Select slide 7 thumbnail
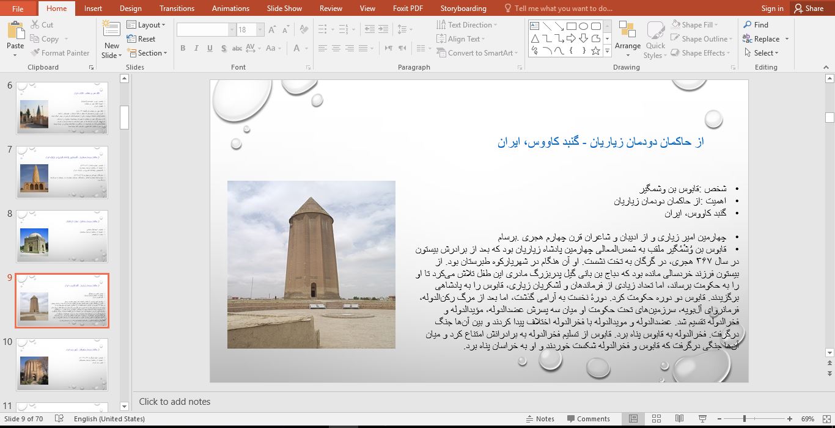The image size is (835, 428). click(x=62, y=172)
